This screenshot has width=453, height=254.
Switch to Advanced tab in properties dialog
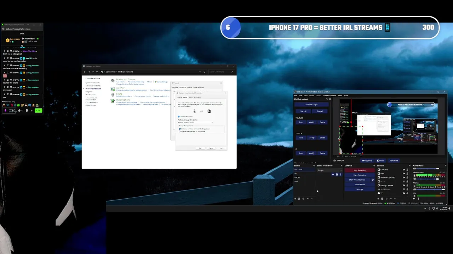click(197, 97)
